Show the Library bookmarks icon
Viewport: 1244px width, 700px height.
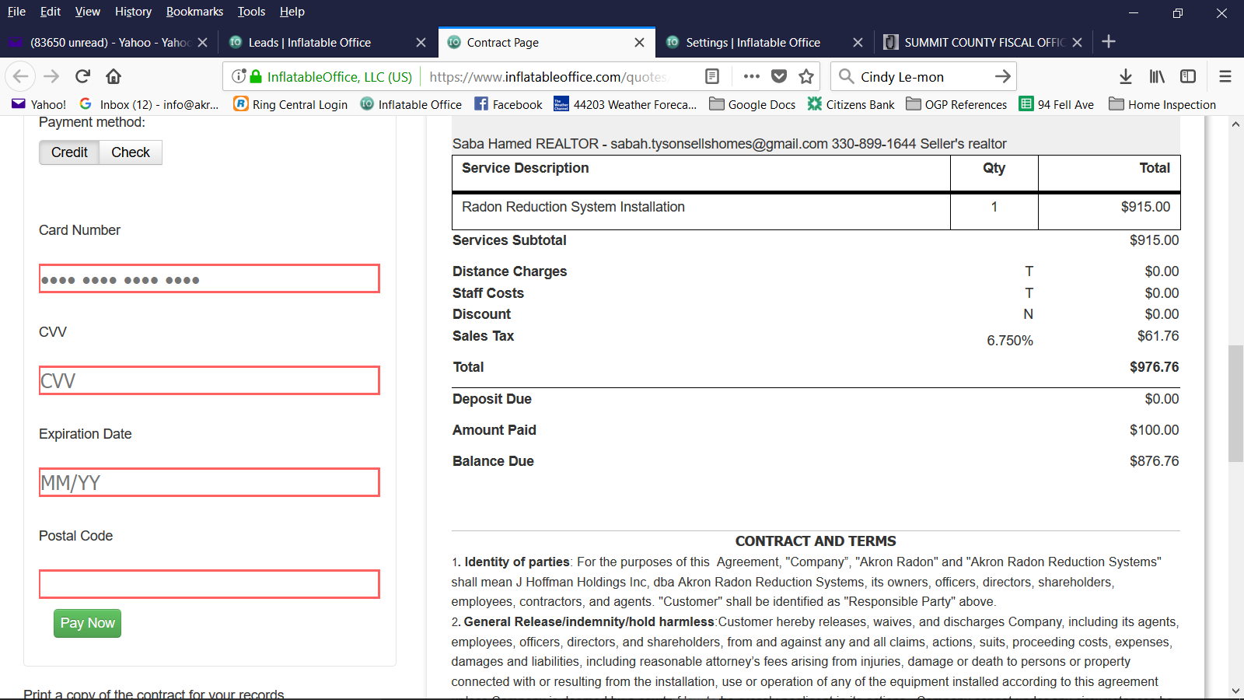(1157, 76)
